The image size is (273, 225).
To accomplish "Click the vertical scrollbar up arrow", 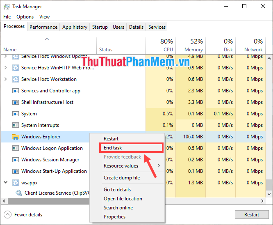I will [269, 58].
